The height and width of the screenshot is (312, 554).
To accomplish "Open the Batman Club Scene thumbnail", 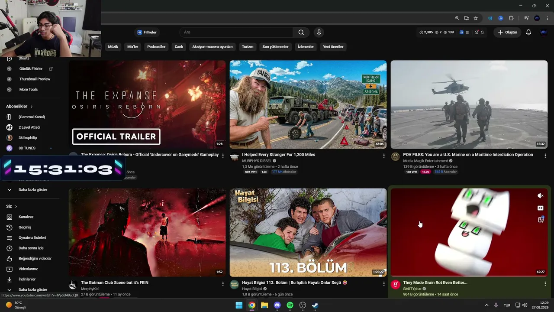I will click(147, 232).
